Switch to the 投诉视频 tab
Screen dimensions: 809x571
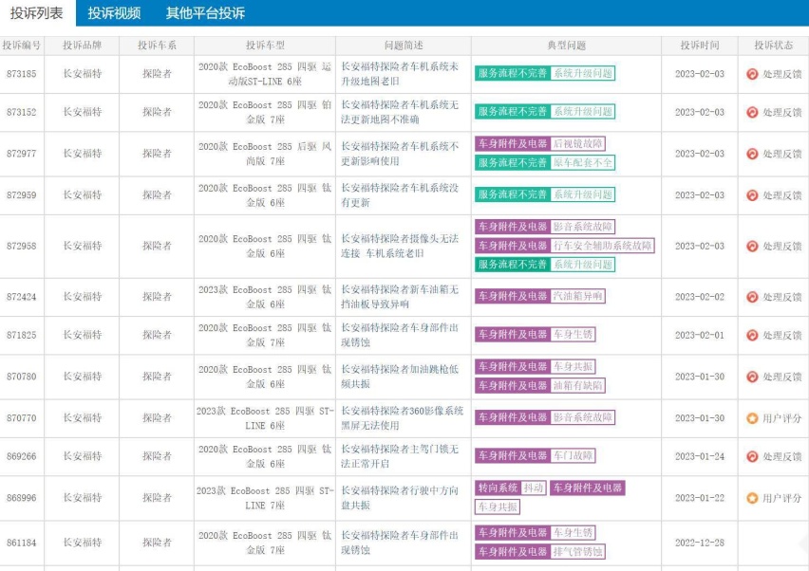(x=114, y=13)
